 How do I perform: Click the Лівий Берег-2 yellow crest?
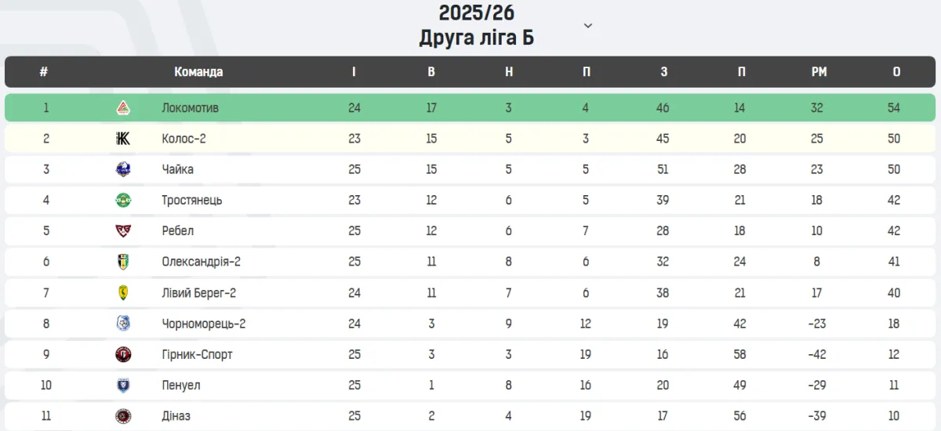123,293
